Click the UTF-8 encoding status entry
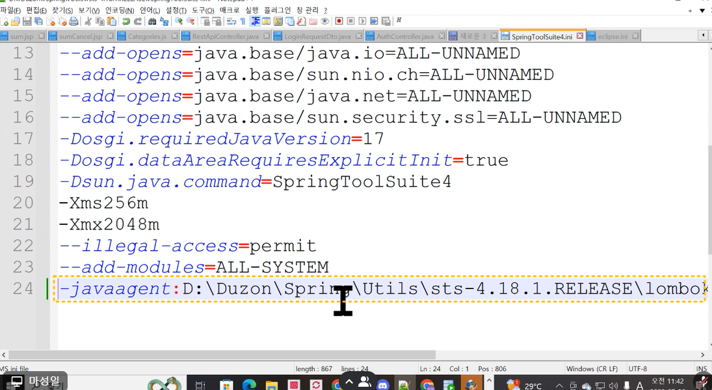Image resolution: width=712 pixels, height=390 pixels. pos(637,369)
